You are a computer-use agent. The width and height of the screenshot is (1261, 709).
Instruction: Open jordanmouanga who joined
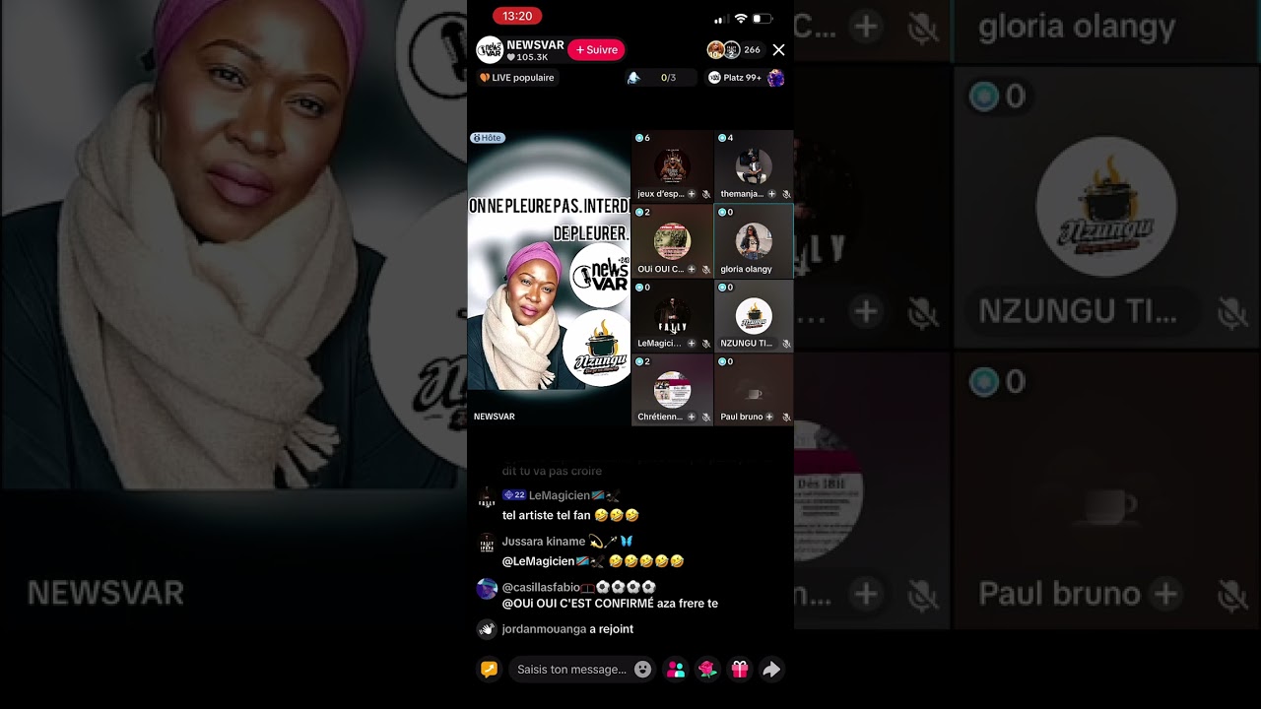point(544,629)
